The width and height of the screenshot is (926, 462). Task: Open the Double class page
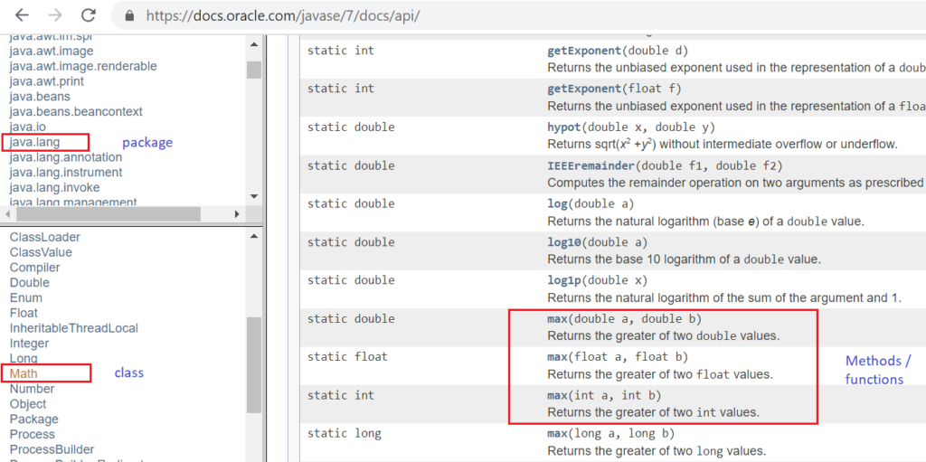click(30, 282)
